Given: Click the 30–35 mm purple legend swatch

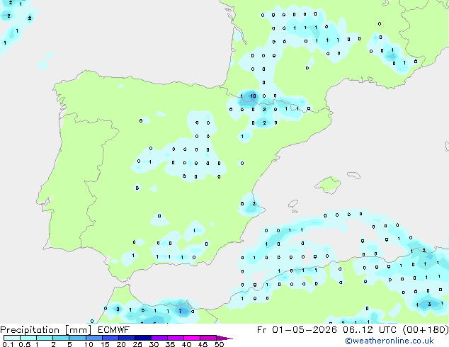Looking at the screenshot, I should (x=159, y=338).
